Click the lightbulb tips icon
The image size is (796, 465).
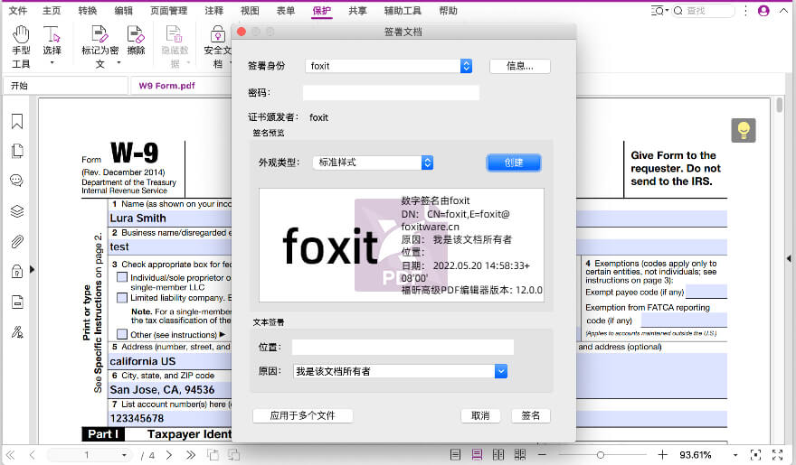coord(744,131)
